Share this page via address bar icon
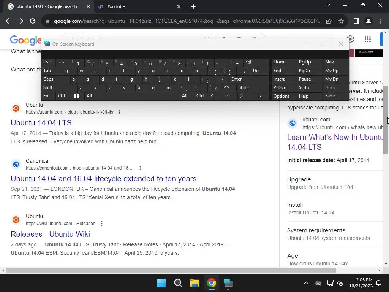 329,21
